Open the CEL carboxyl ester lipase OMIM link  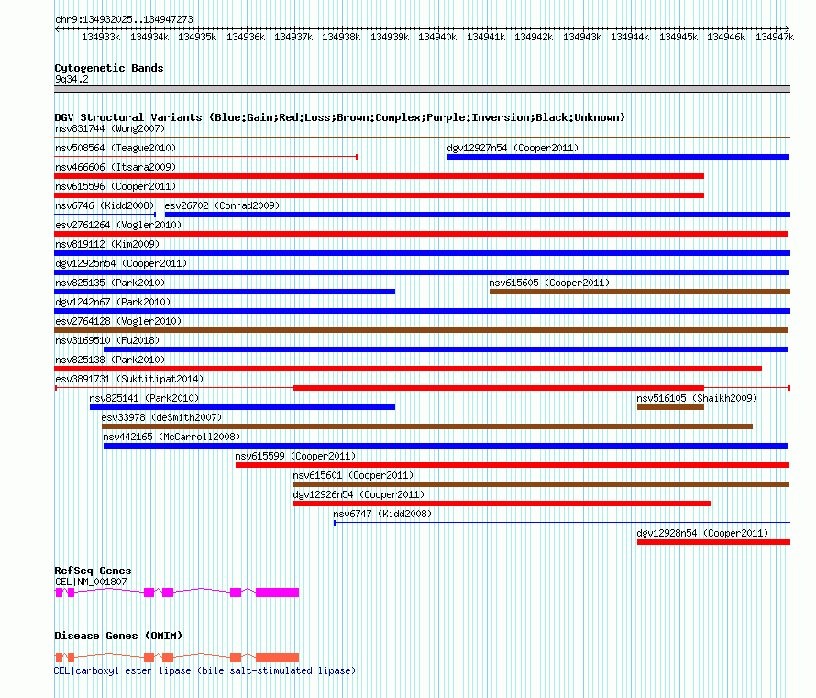coord(204,670)
